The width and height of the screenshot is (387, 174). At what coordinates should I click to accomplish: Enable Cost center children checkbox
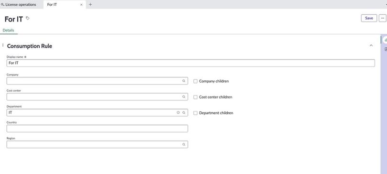pos(196,97)
